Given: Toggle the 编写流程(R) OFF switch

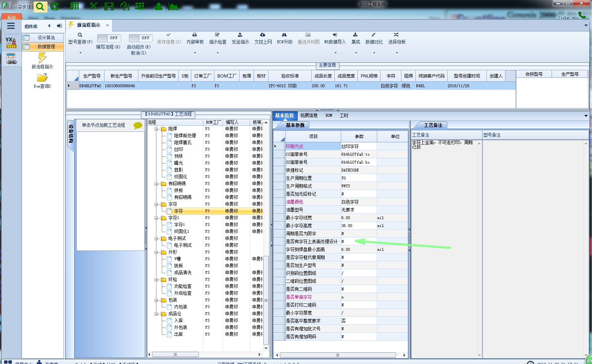Looking at the screenshot, I should tap(109, 38).
